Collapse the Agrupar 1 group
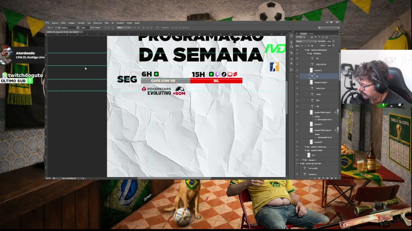The height and width of the screenshot is (231, 412). (303, 160)
